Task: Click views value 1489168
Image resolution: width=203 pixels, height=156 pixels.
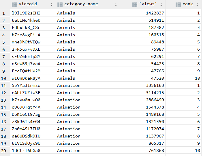Action: tap(155, 114)
